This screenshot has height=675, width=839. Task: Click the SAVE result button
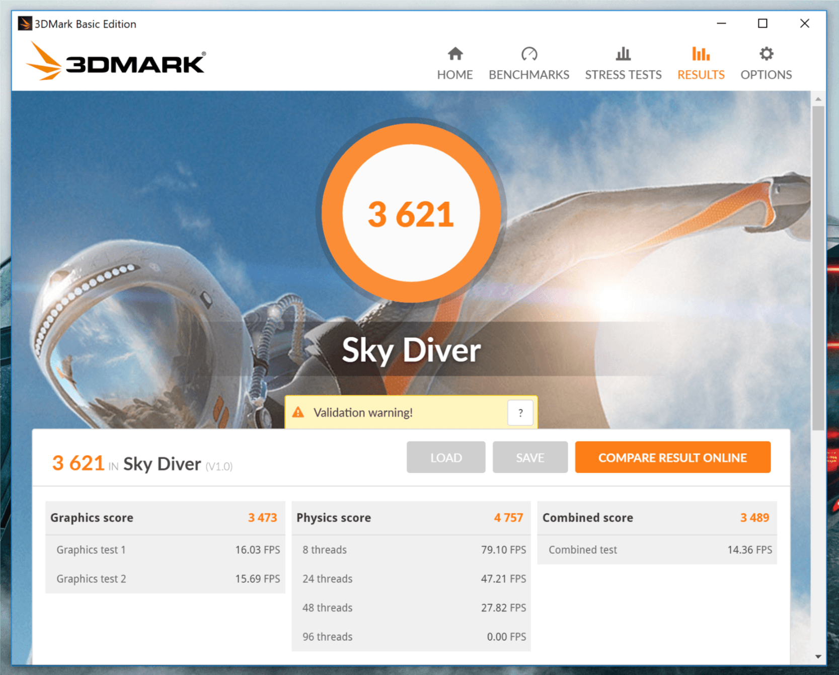(x=530, y=457)
